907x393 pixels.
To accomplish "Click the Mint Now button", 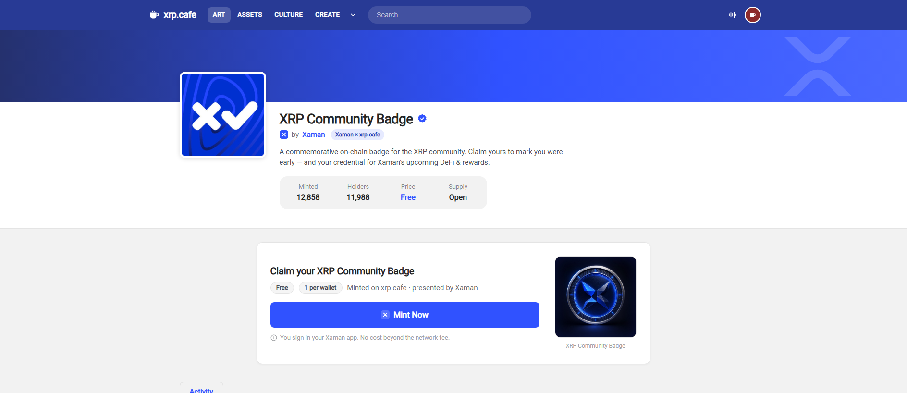I will click(404, 315).
